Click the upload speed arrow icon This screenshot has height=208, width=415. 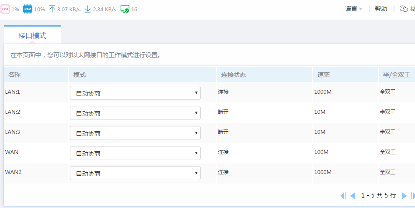click(x=52, y=9)
